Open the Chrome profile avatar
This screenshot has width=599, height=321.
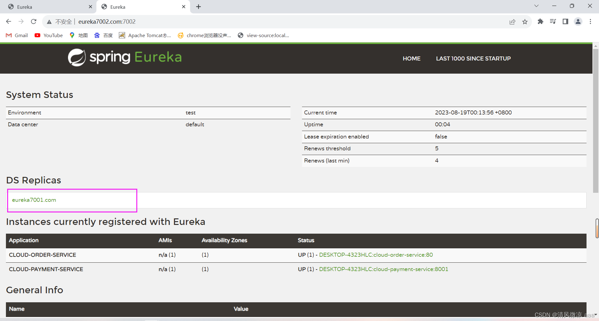(x=578, y=22)
